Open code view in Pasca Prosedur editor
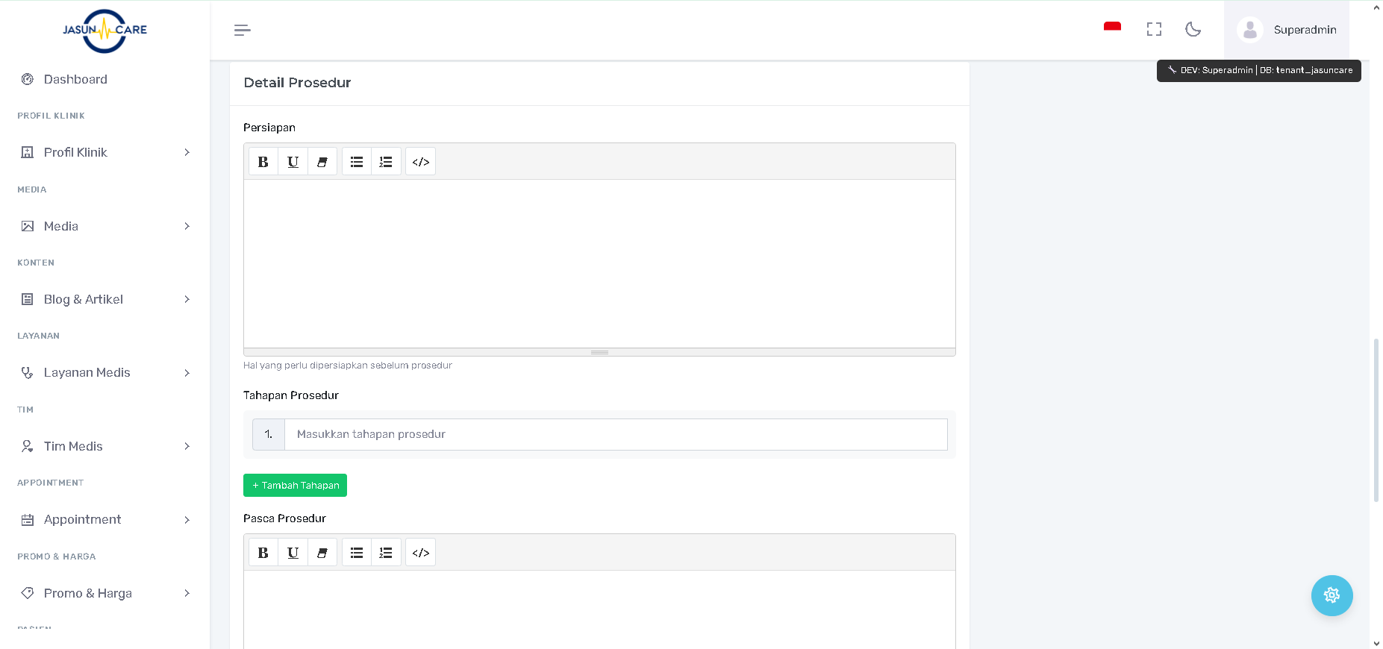Viewport: 1383px width, 649px height. click(x=421, y=553)
